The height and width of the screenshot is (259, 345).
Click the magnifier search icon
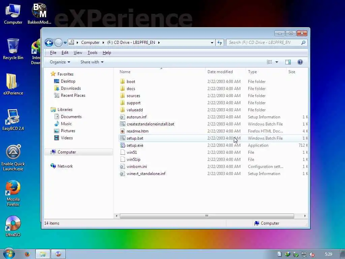point(303,42)
